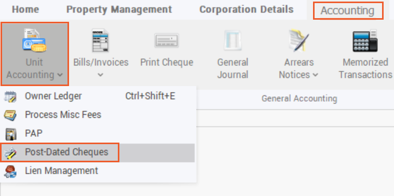The width and height of the screenshot is (394, 196).
Task: Click the Memorized Transactions calculator icon
Action: click(x=365, y=40)
